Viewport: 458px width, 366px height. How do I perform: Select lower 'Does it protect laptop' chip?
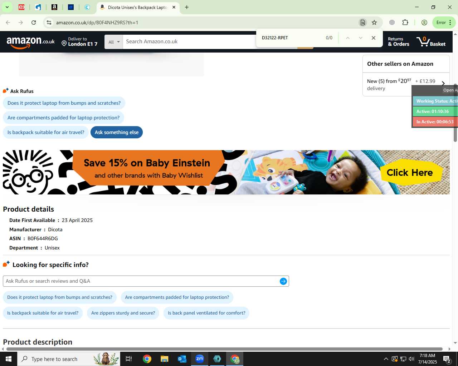(60, 297)
